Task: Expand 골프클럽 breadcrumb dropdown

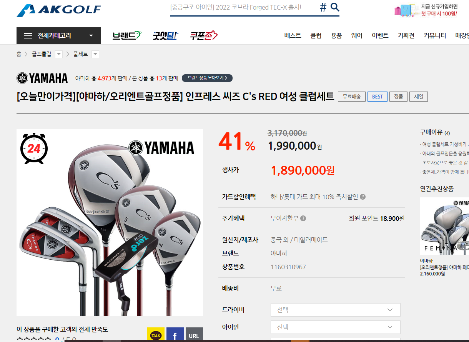Action: [x=59, y=54]
